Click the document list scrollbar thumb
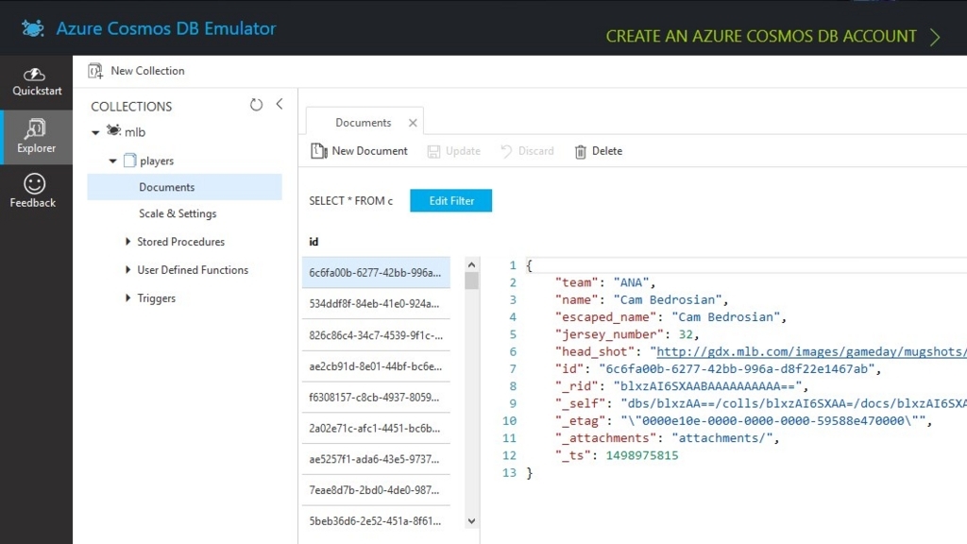This screenshot has width=967, height=544. coord(472,280)
